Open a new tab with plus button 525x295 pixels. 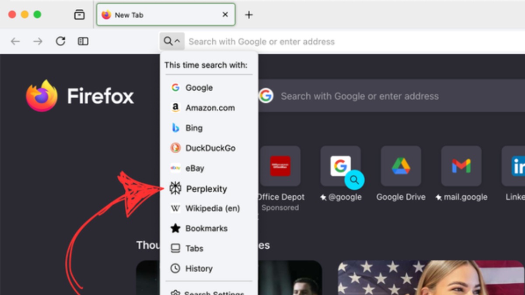pyautogui.click(x=248, y=15)
